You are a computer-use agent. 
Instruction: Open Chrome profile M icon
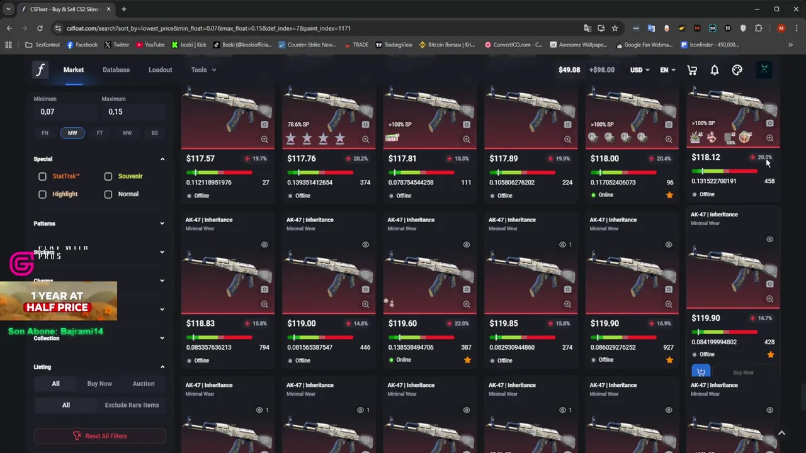(x=781, y=28)
